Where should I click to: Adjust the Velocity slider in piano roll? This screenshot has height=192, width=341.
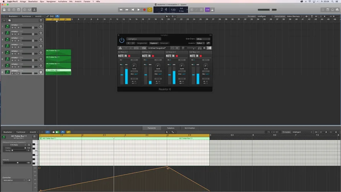[x=17, y=162]
